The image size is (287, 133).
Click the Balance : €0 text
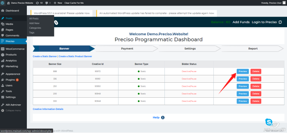220,22
